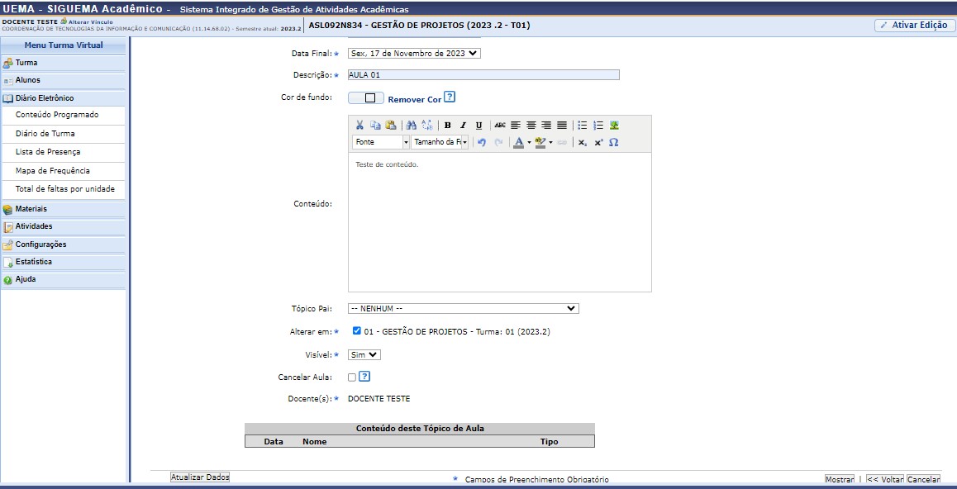Image resolution: width=957 pixels, height=489 pixels.
Task: Click the Ativar Edição button
Action: click(914, 26)
